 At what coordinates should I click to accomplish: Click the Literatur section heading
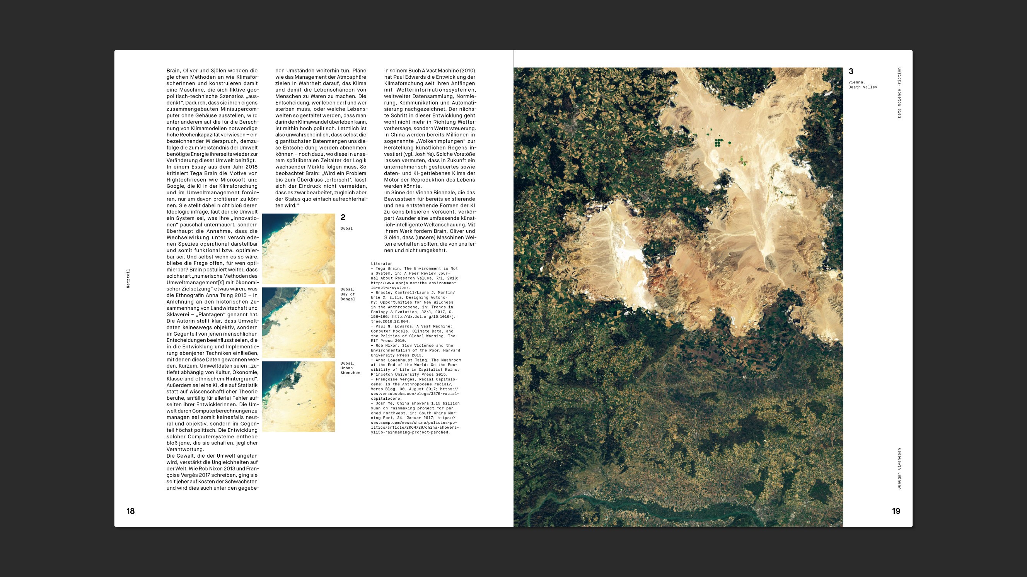point(382,263)
